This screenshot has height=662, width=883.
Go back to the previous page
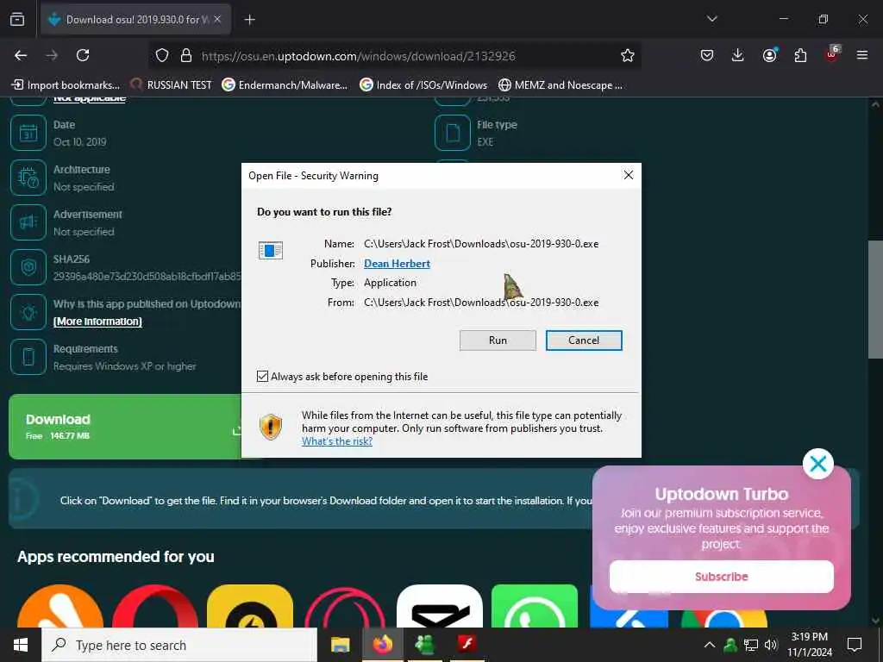(x=21, y=55)
